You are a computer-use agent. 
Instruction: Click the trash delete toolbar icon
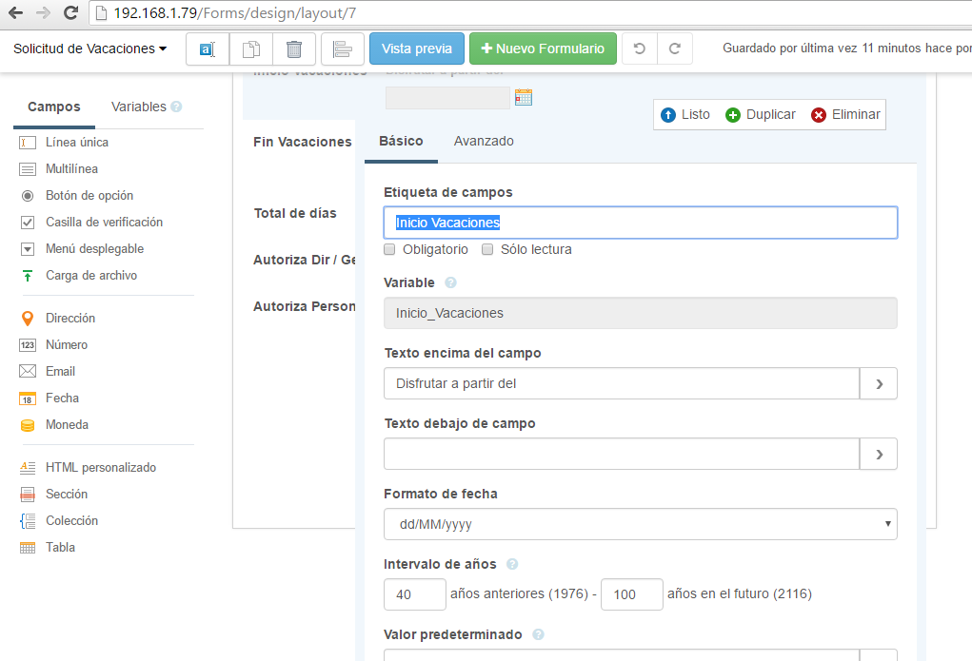click(294, 49)
